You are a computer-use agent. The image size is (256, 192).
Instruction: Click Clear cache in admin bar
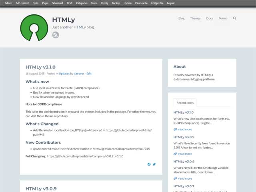[141, 3]
